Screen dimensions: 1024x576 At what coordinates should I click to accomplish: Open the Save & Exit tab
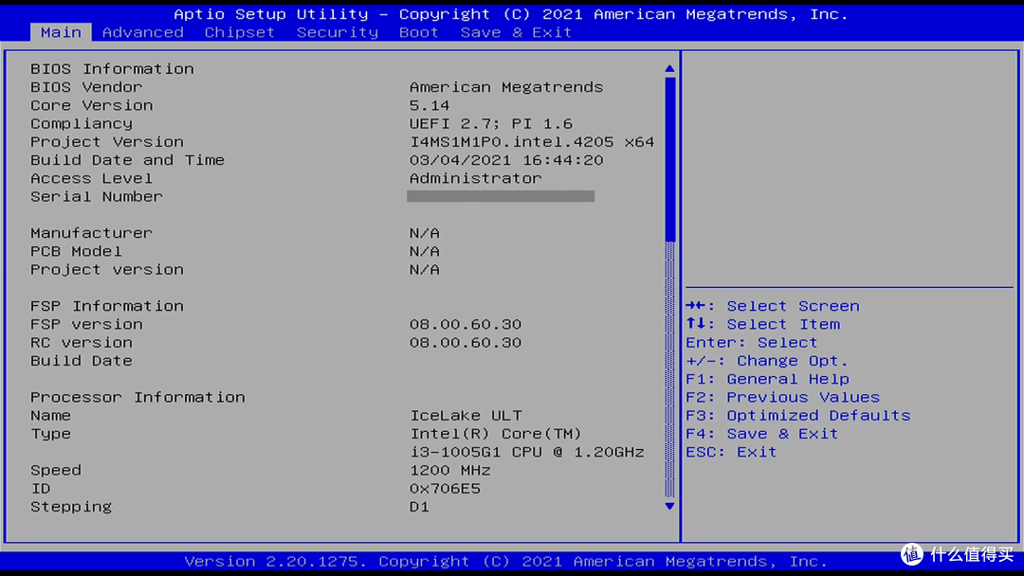pyautogui.click(x=516, y=32)
